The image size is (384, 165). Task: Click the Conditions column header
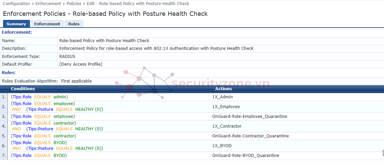(x=23, y=89)
